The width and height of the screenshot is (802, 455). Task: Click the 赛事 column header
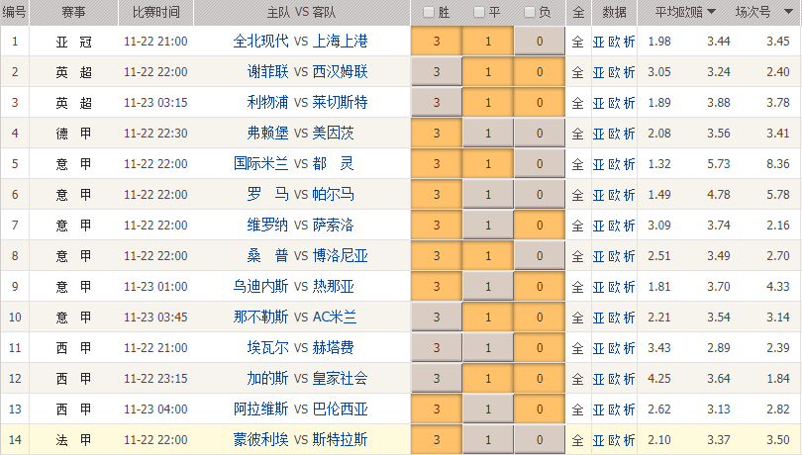coord(73,12)
